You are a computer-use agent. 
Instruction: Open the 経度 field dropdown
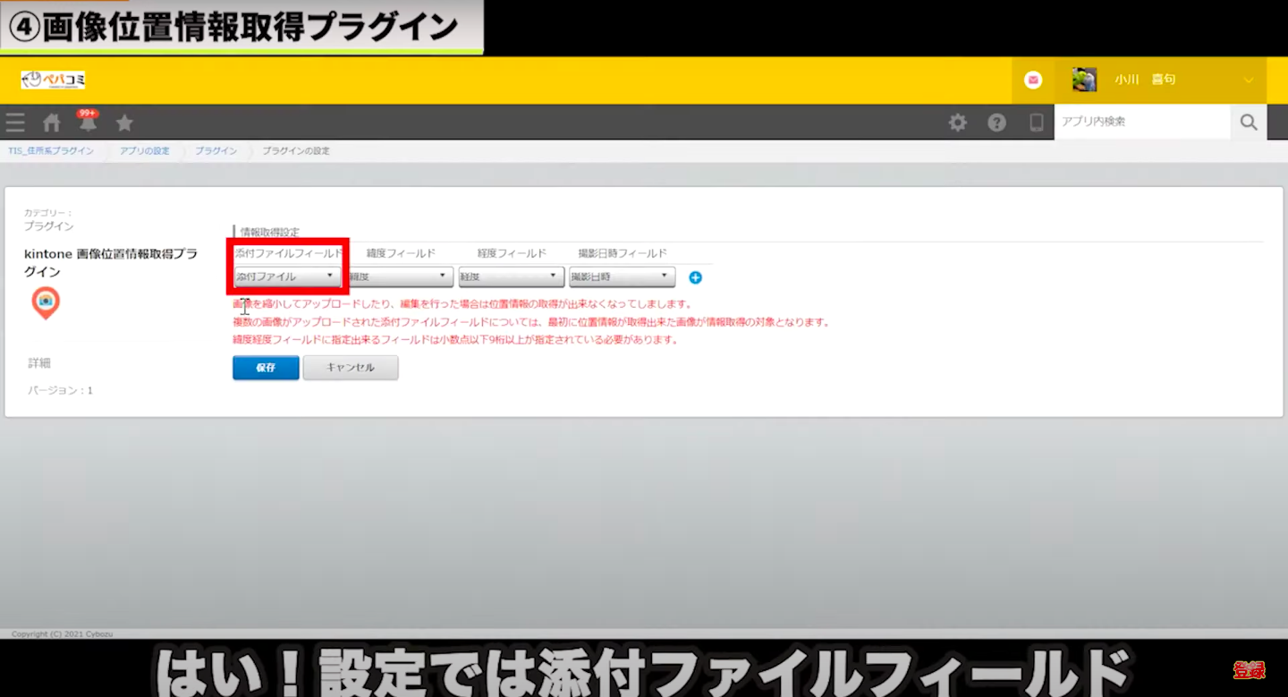(511, 277)
